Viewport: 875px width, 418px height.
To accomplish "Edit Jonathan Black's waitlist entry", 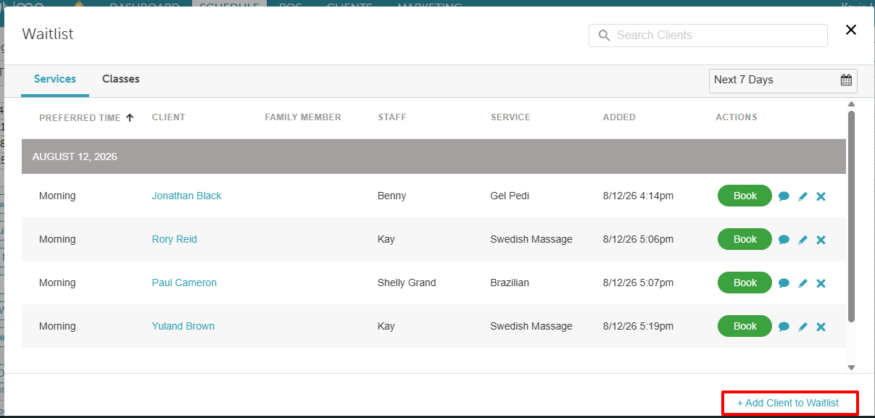I will (x=803, y=196).
